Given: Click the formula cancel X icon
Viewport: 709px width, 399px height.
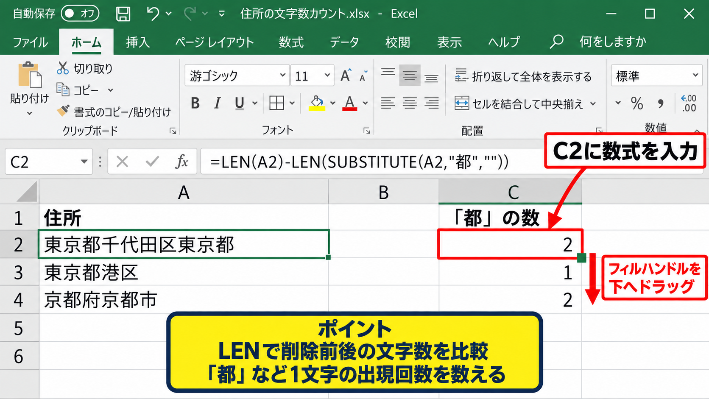Looking at the screenshot, I should coord(122,162).
